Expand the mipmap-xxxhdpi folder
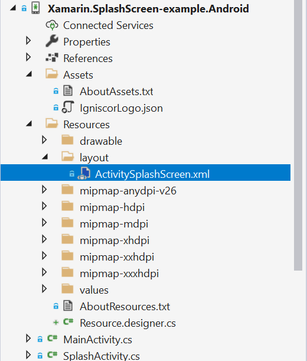 [x=44, y=272]
